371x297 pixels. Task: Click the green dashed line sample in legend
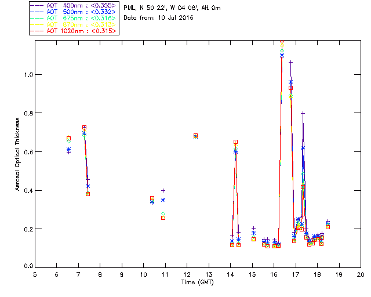(x=37, y=18)
